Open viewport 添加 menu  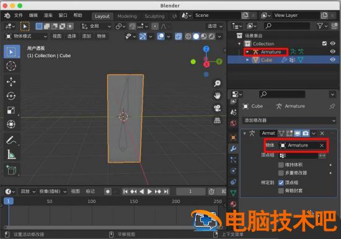86,37
